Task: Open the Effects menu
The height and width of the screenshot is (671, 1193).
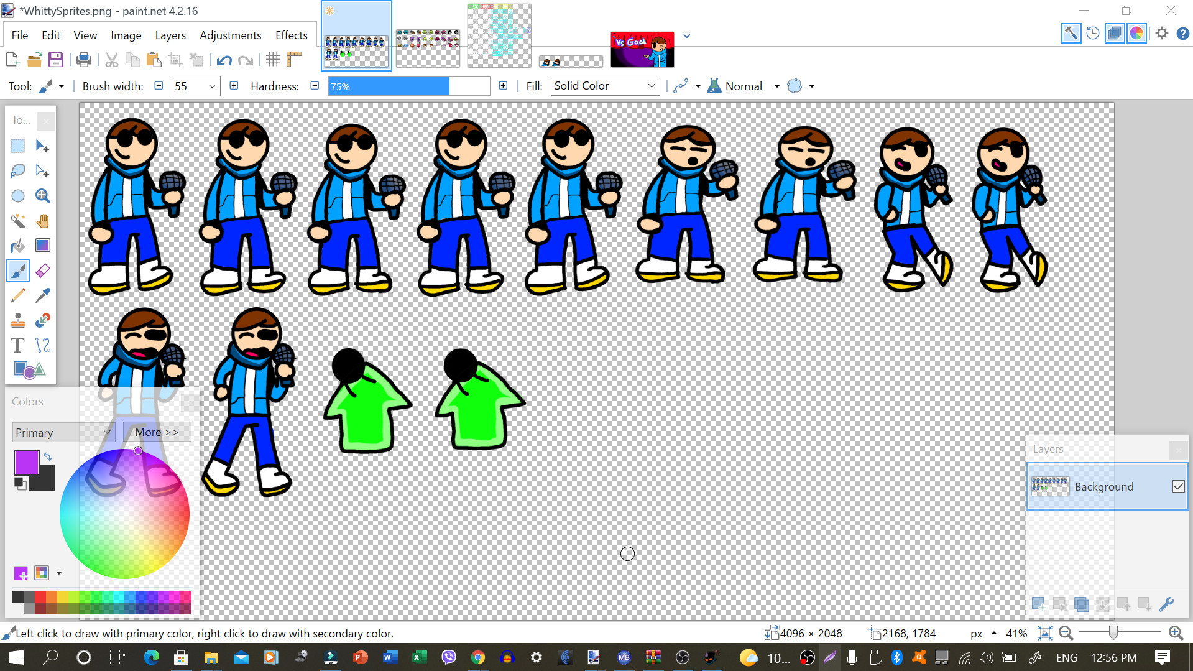Action: pos(291,35)
